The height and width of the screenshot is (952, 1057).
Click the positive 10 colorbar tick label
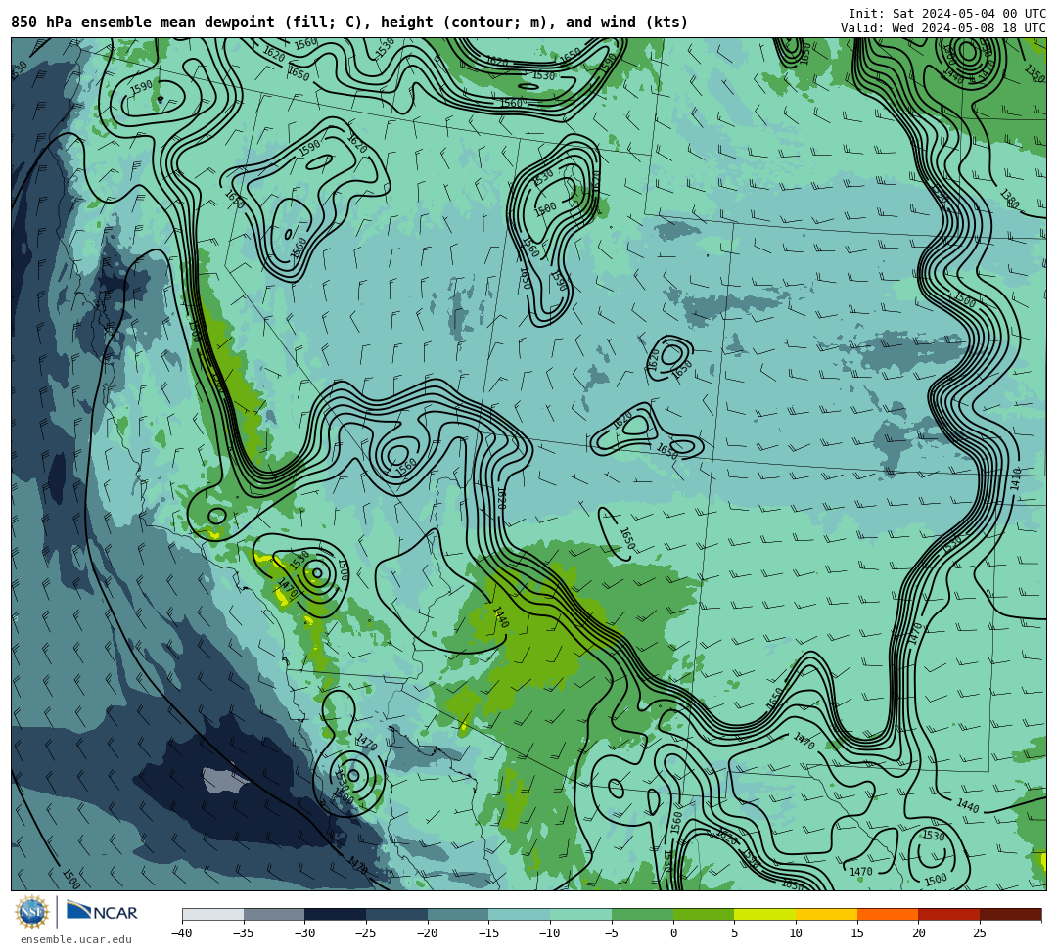(796, 933)
